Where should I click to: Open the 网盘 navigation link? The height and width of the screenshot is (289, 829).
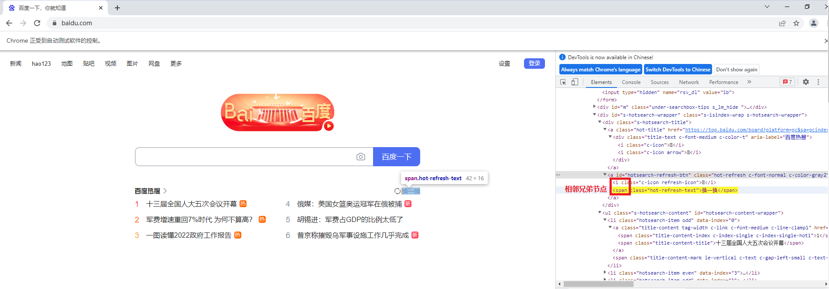tap(154, 64)
